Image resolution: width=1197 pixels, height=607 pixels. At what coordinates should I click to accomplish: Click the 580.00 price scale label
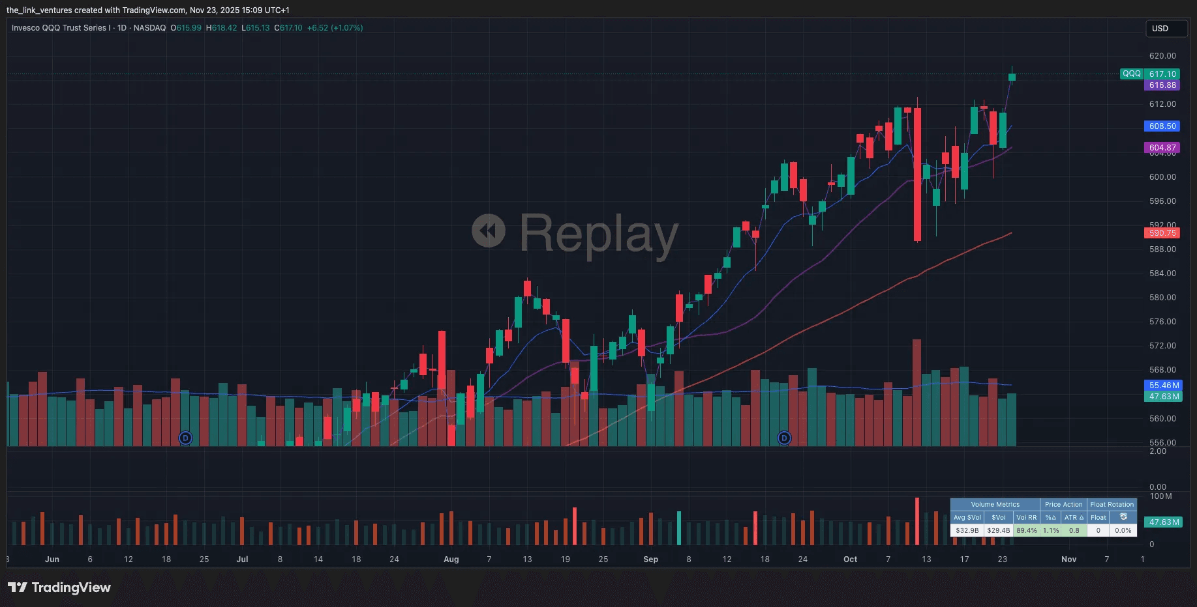[x=1162, y=298]
